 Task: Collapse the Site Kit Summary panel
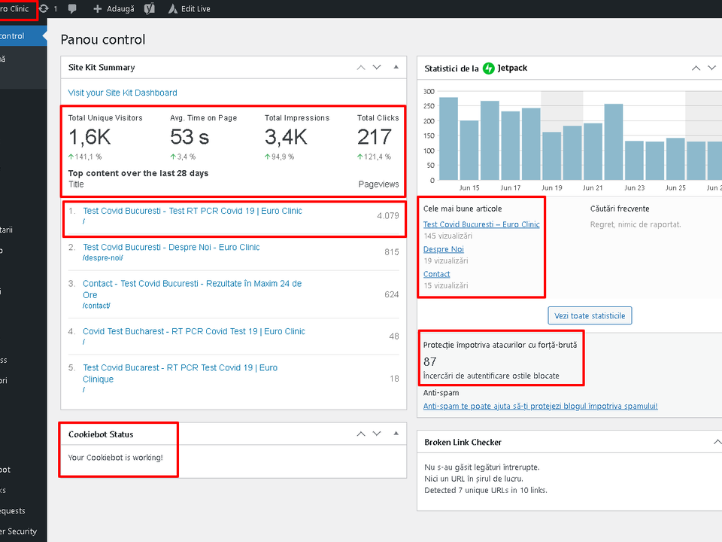click(396, 67)
